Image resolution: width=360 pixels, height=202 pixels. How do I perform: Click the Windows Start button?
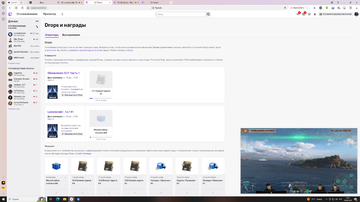pos(3,199)
